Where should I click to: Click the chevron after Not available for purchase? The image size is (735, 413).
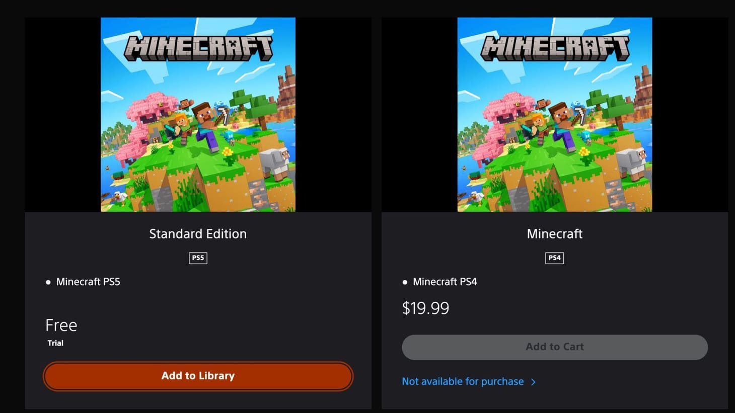pos(534,381)
